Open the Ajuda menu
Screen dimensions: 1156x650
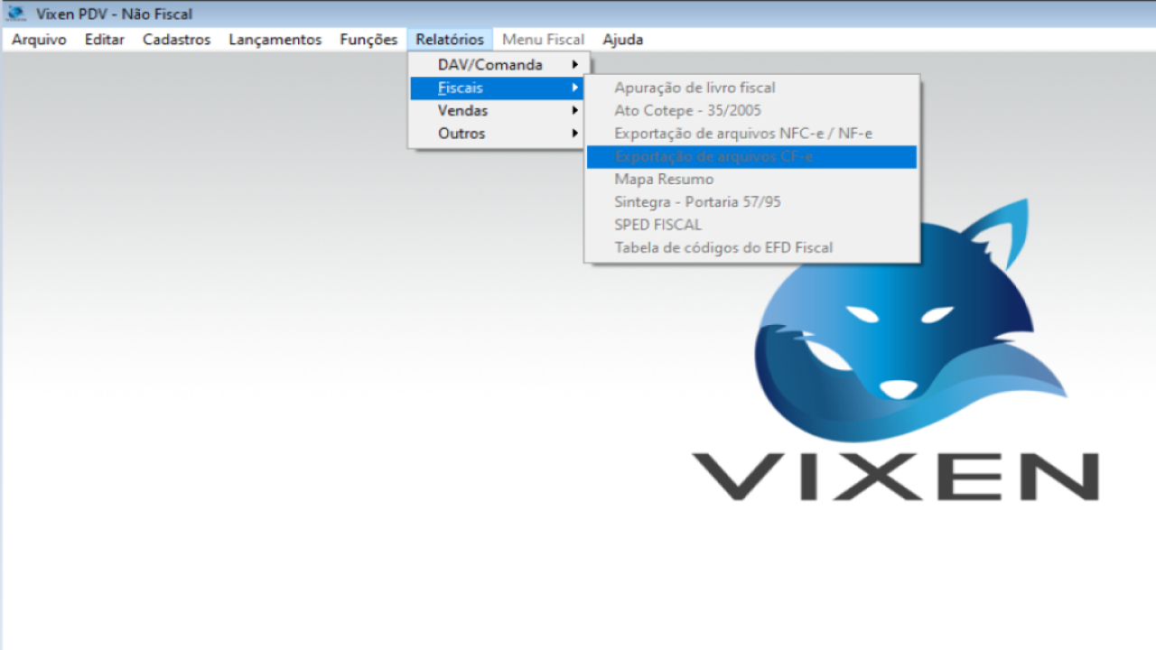coord(622,40)
